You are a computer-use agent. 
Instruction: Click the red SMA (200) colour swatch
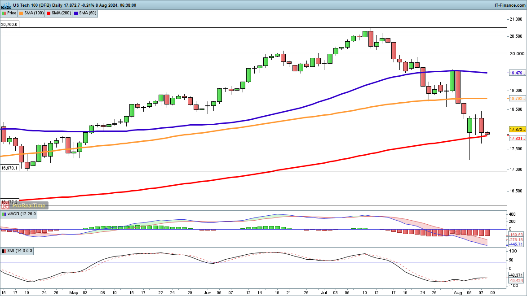coord(49,13)
